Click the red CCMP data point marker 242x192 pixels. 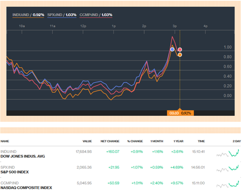pyautogui.click(x=180, y=50)
